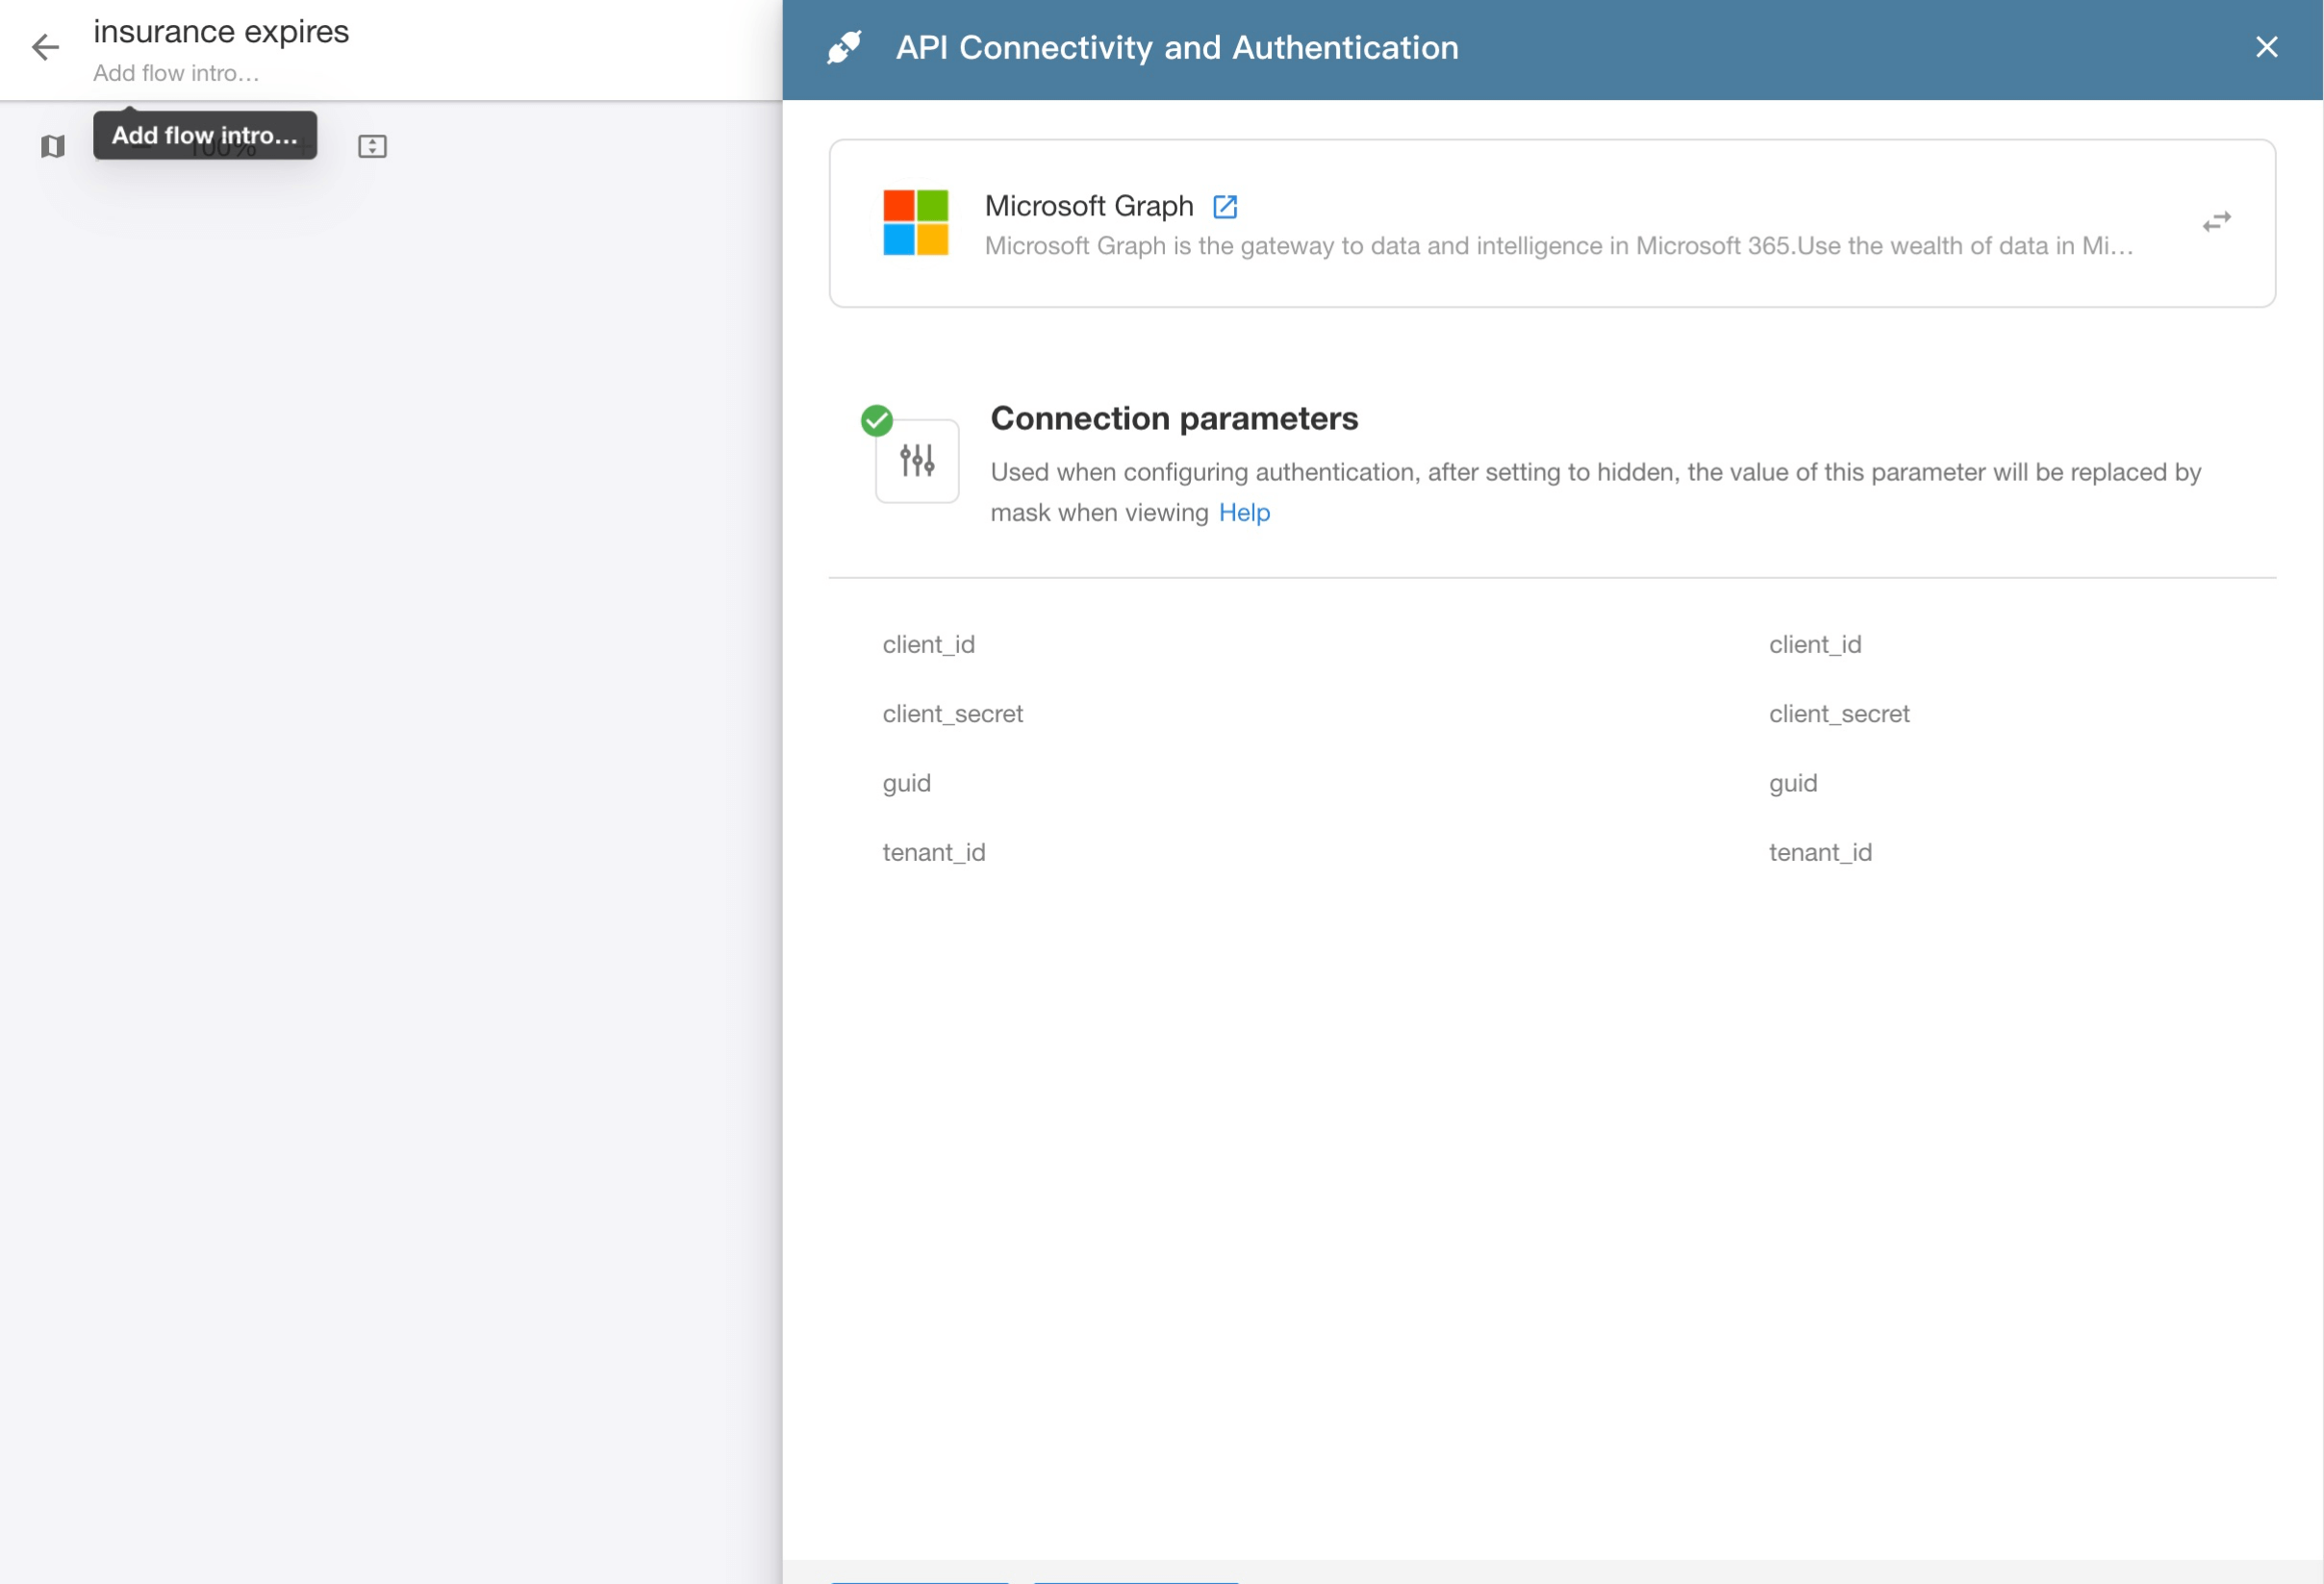
Task: Click the connection parameters sliders icon
Action: tap(916, 461)
